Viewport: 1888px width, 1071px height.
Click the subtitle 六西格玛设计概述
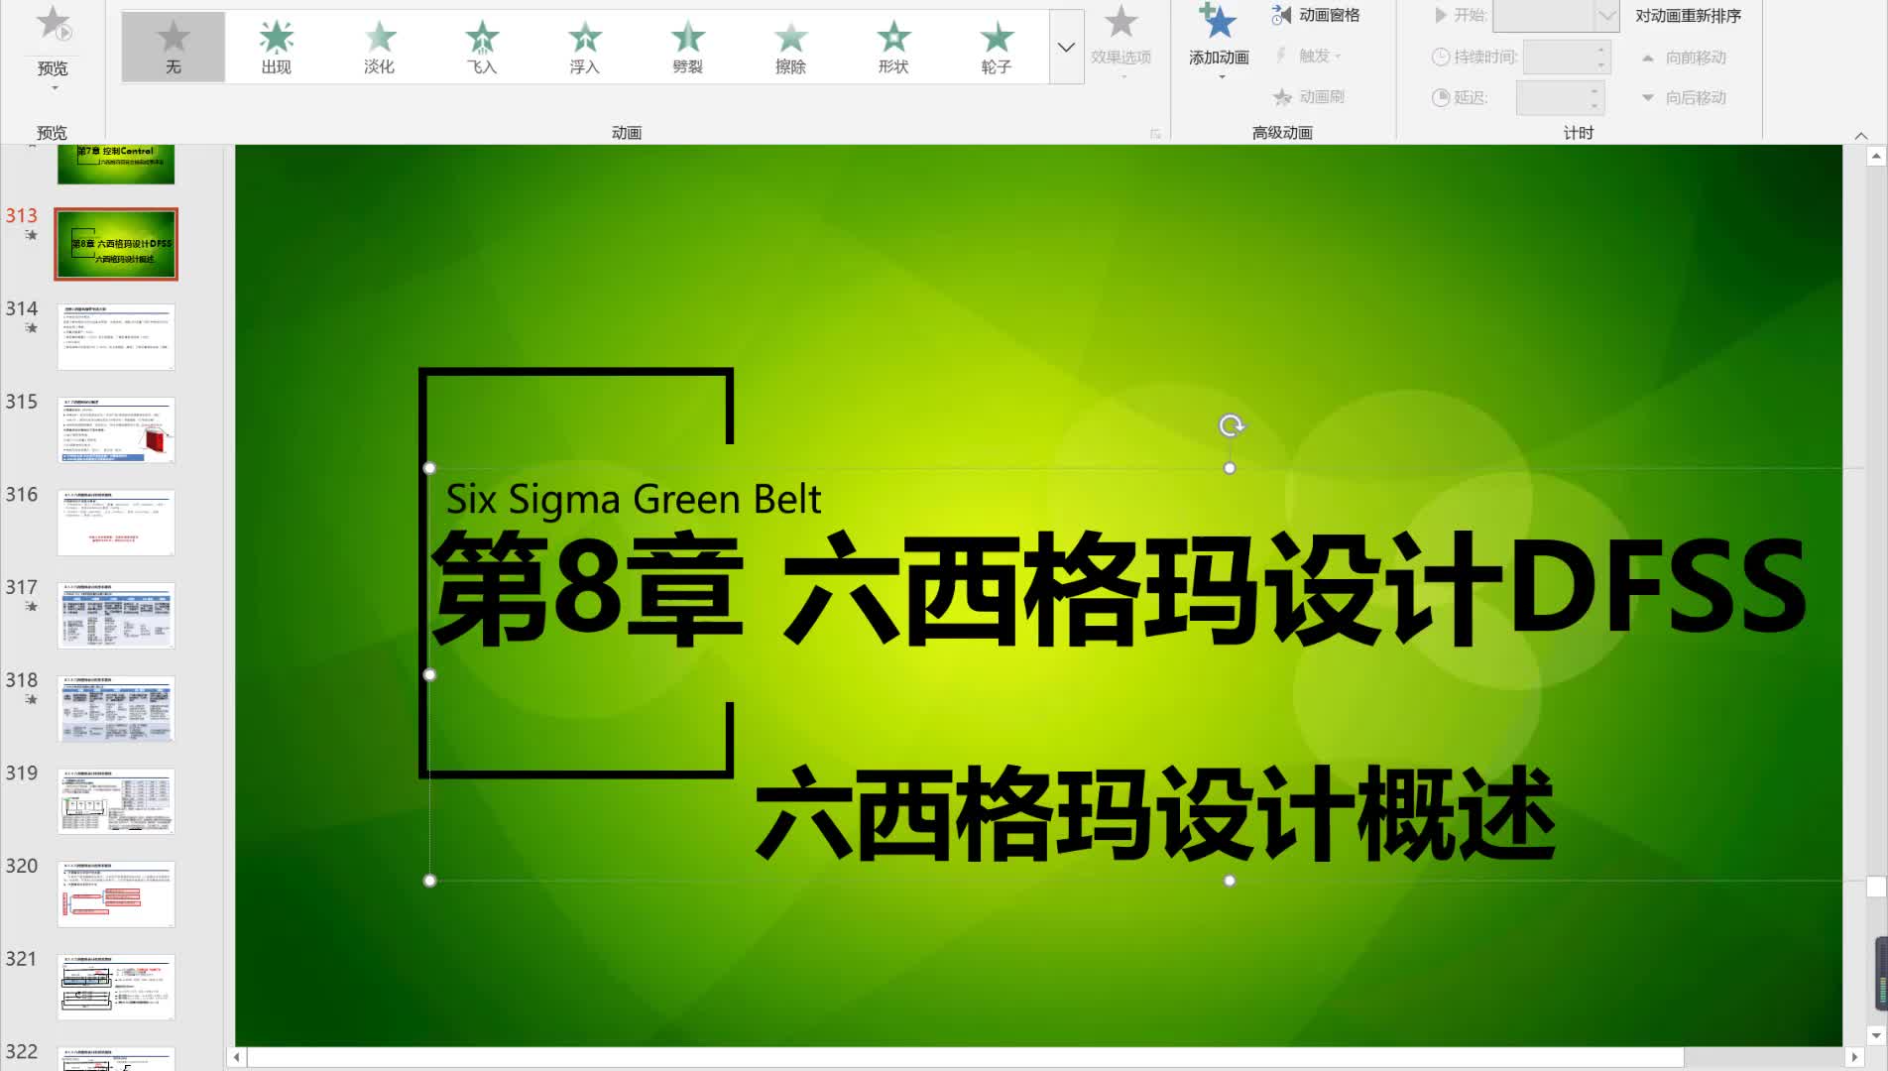(x=1155, y=813)
